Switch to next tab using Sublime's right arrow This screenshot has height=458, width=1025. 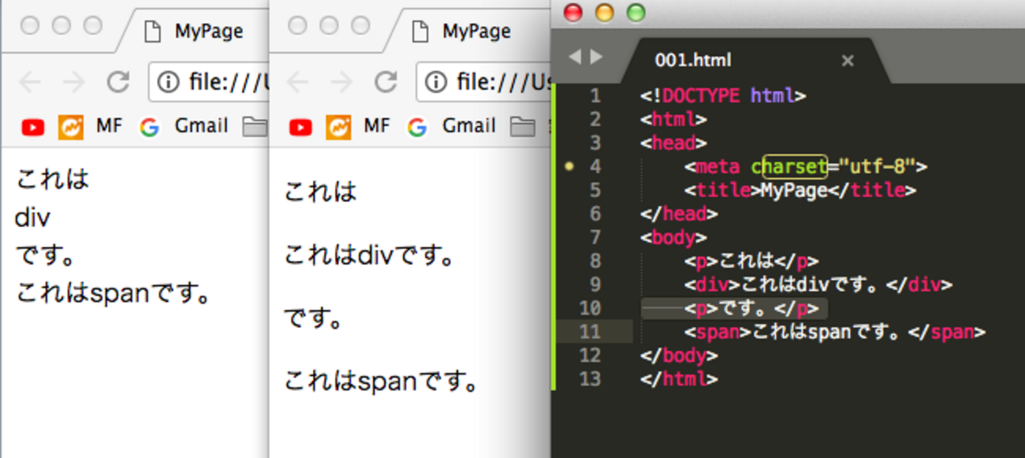point(596,58)
